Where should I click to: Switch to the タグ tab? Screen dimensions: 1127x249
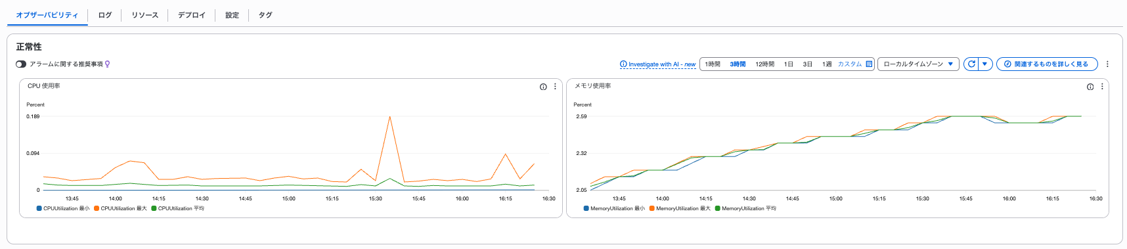tap(265, 15)
